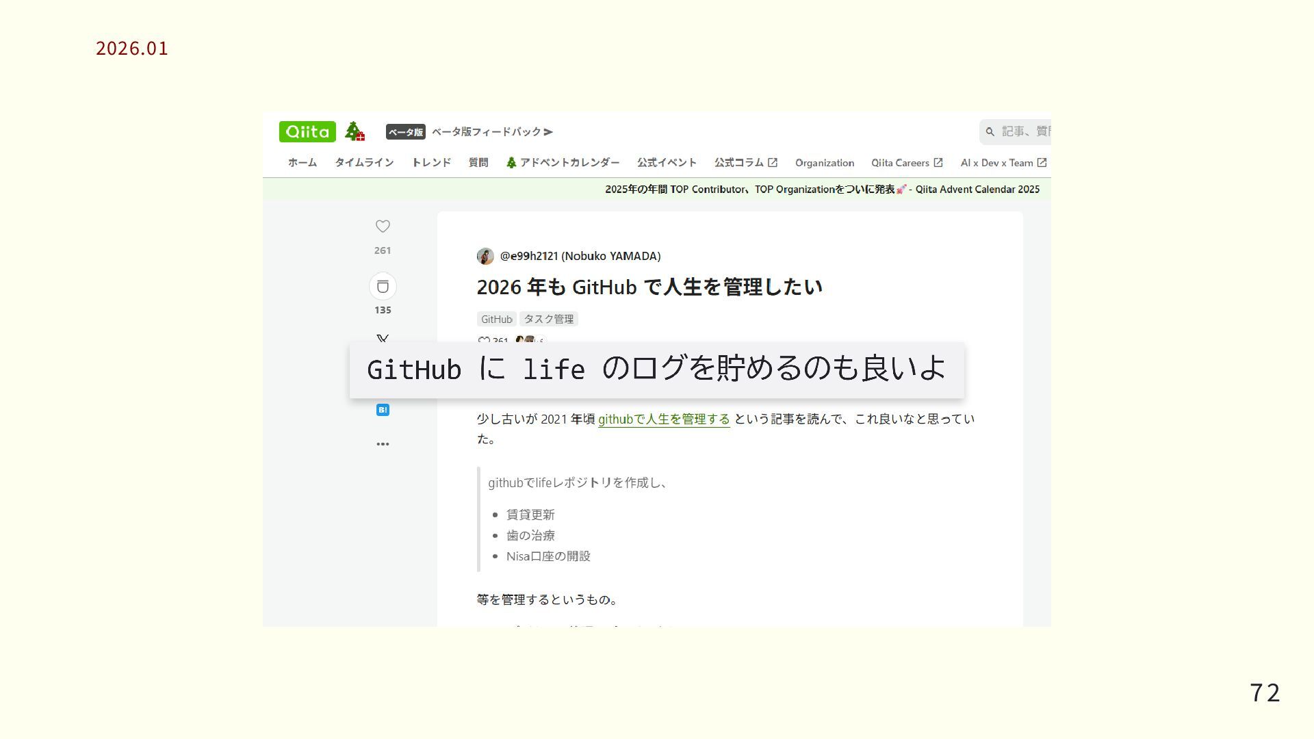The width and height of the screenshot is (1314, 739).
Task: Open ベータ版フィードバック link
Action: pos(492,131)
